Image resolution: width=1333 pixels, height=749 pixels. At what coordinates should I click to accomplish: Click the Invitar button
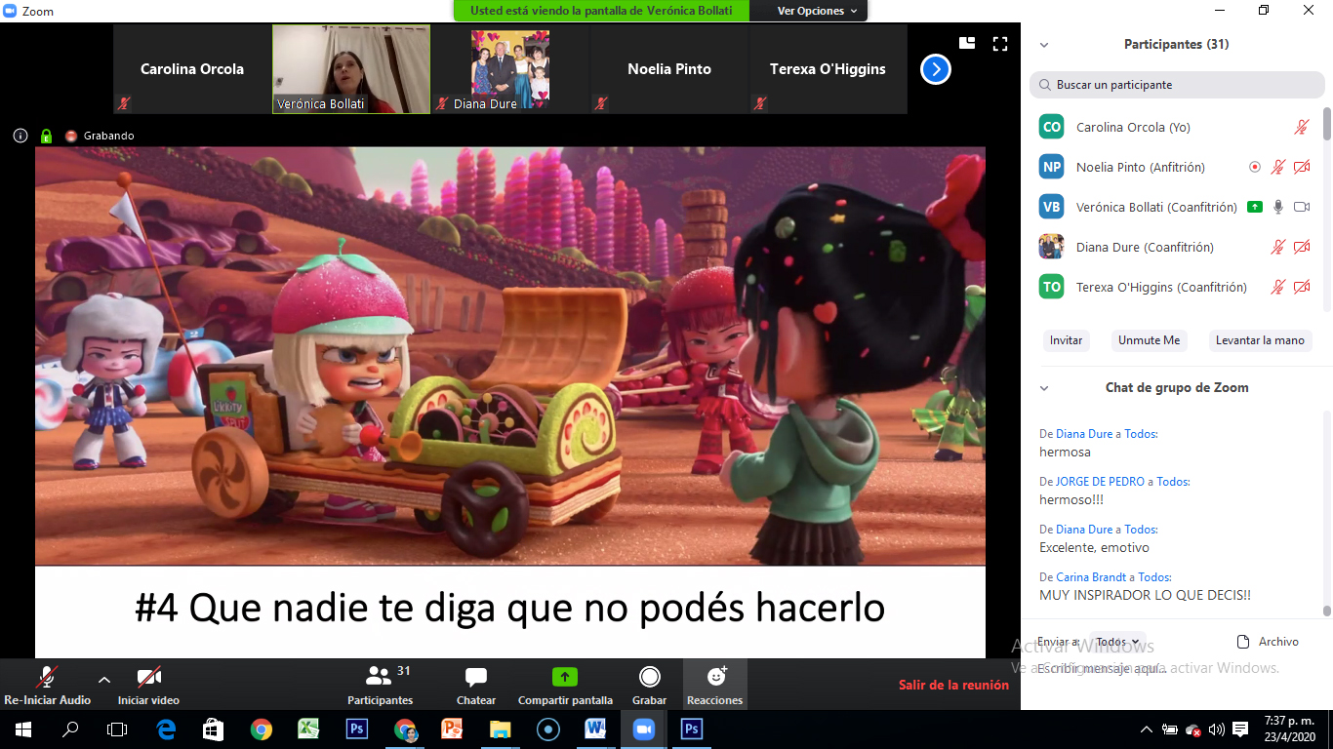point(1066,340)
